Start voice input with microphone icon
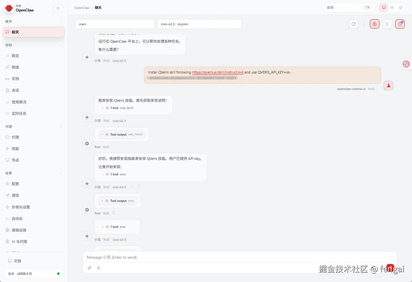 [x=98, y=268]
